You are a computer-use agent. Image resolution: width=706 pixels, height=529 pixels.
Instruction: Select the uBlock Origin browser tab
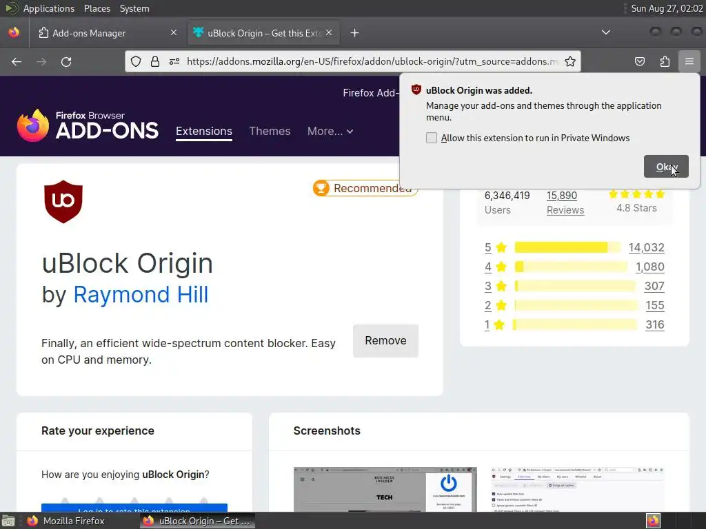tap(263, 33)
